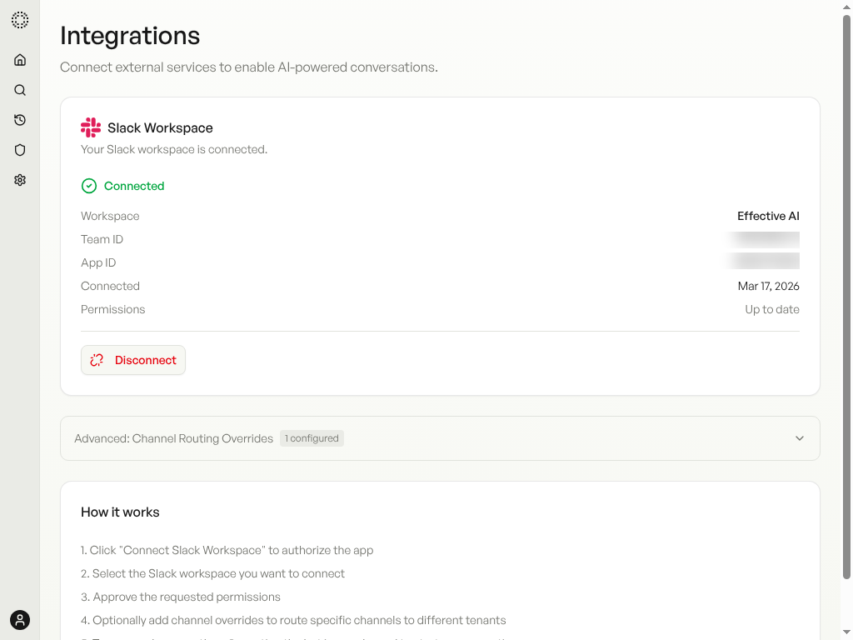This screenshot has width=853, height=640.
Task: Open the app logo in the sidebar
Action: [x=20, y=20]
